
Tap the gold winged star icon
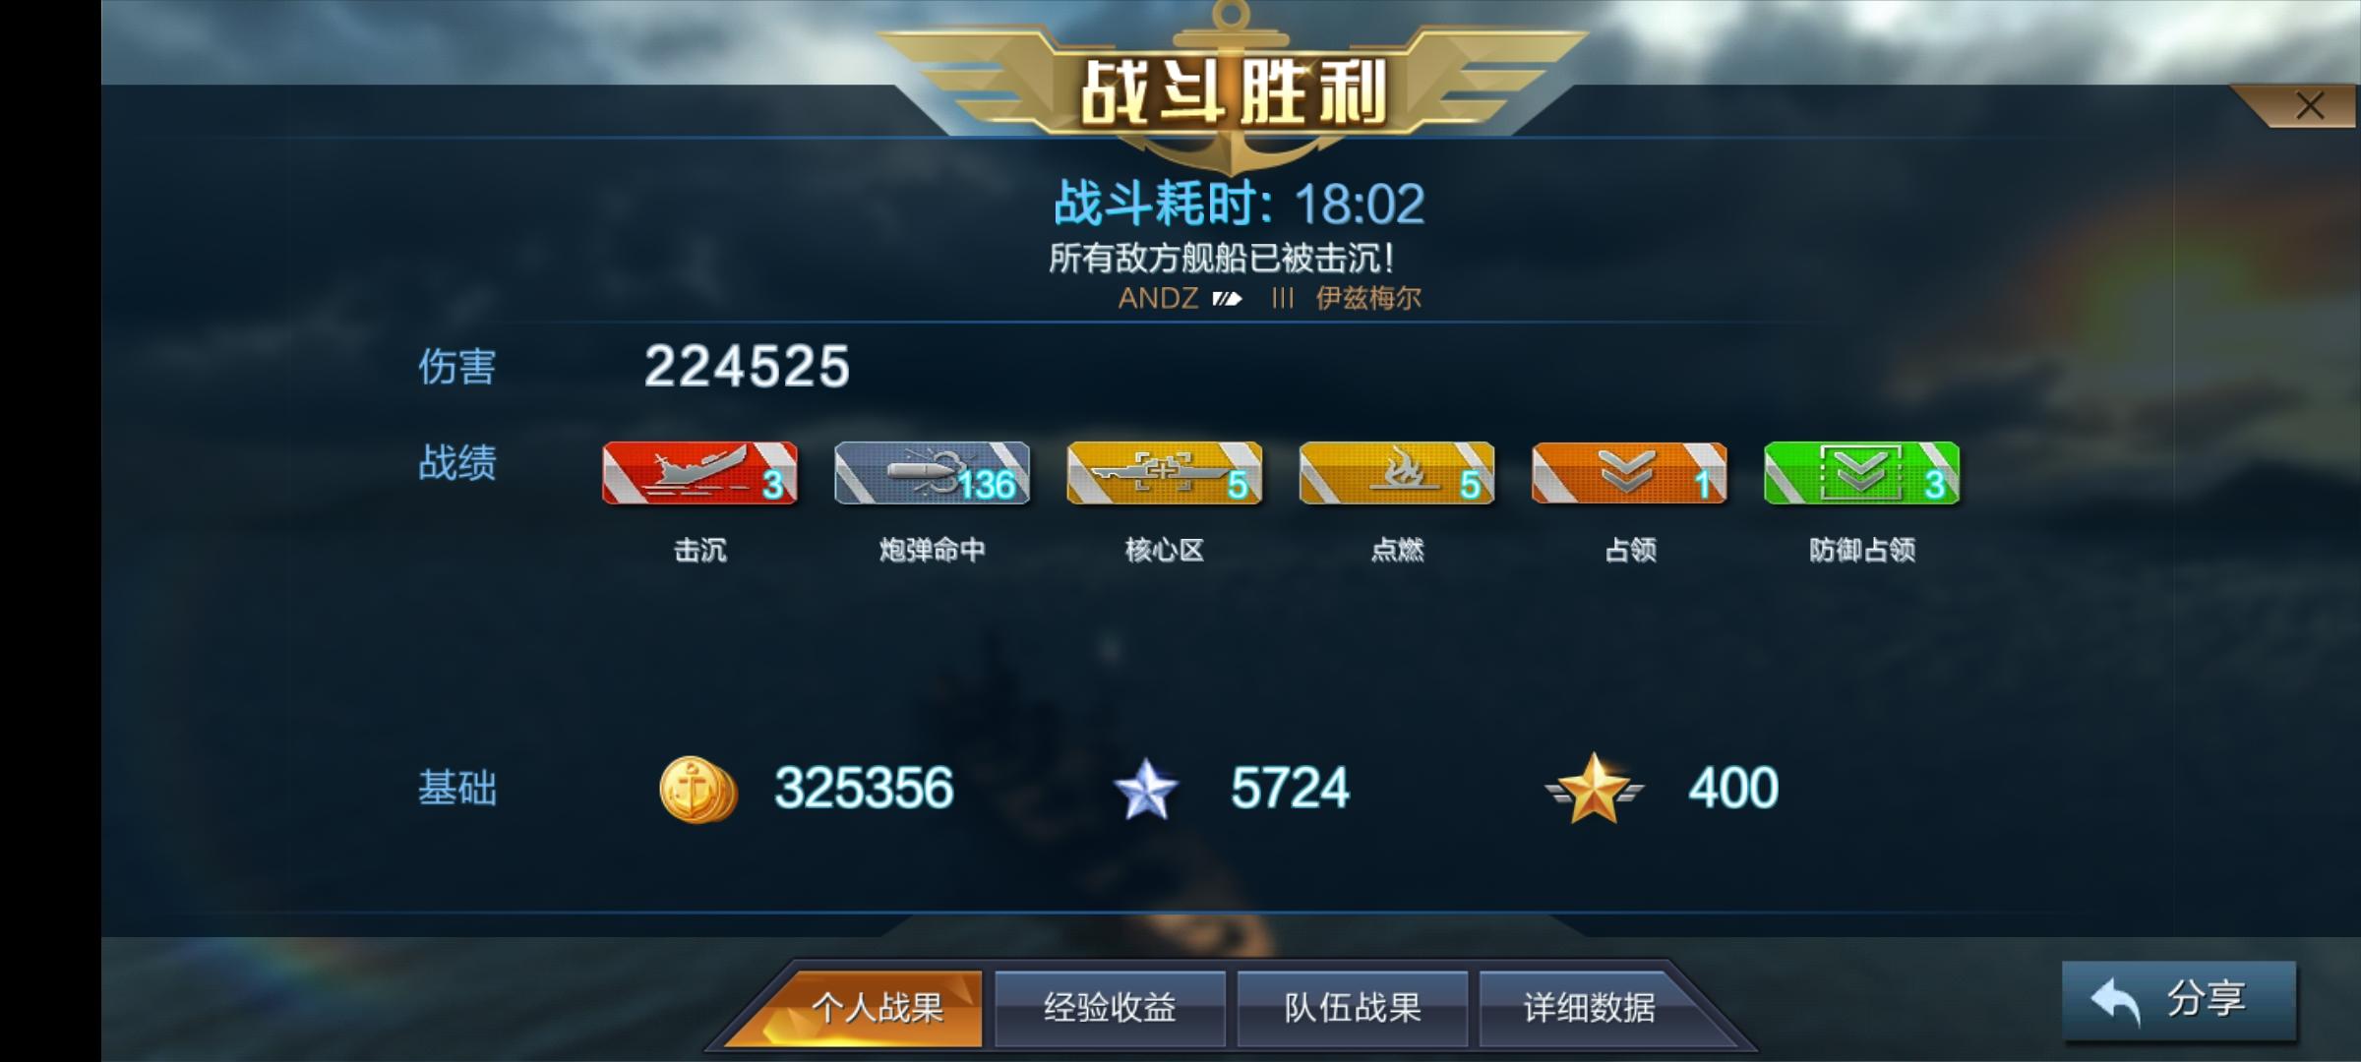1594,789
